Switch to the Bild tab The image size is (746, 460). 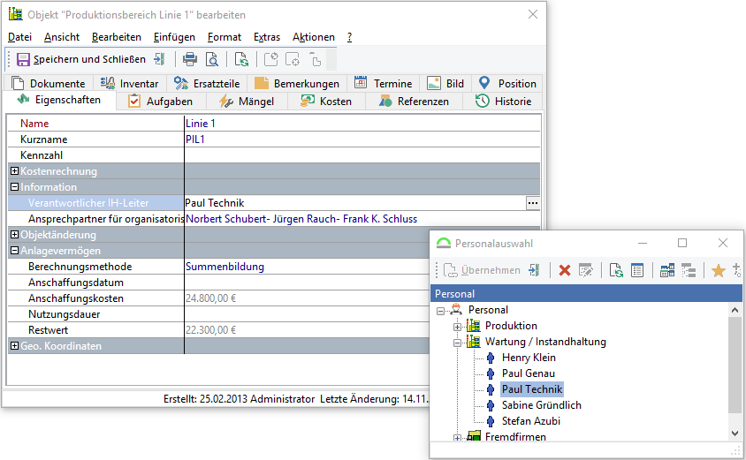click(x=445, y=83)
